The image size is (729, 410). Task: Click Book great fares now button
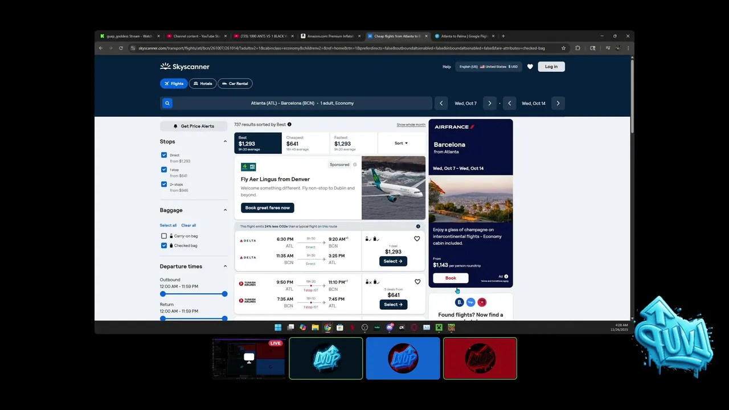[268, 208]
